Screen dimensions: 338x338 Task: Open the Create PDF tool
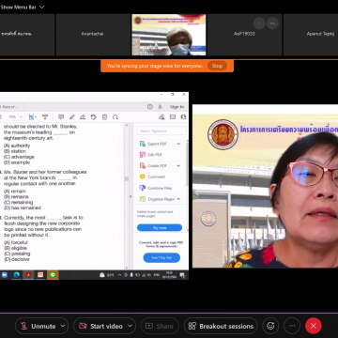pyautogui.click(x=153, y=165)
